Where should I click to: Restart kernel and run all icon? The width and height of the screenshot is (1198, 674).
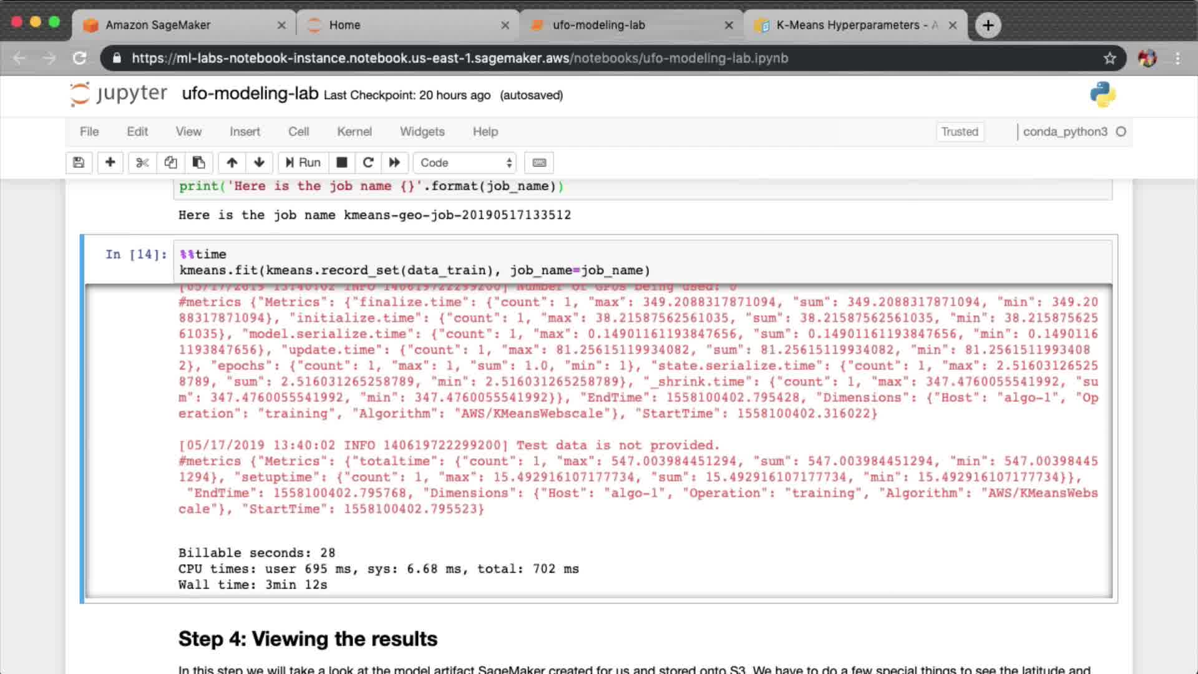tap(394, 163)
